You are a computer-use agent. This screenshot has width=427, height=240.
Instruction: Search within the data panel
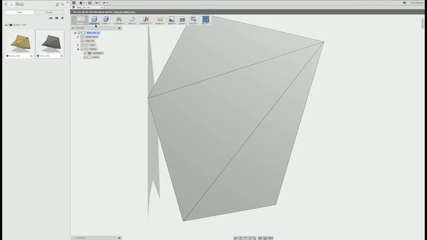(63, 5)
